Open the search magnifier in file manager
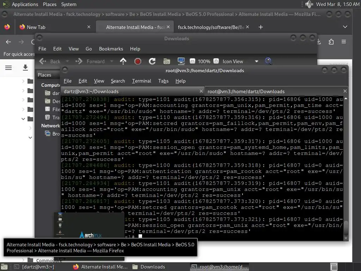This screenshot has height=271, width=361. 268,61
